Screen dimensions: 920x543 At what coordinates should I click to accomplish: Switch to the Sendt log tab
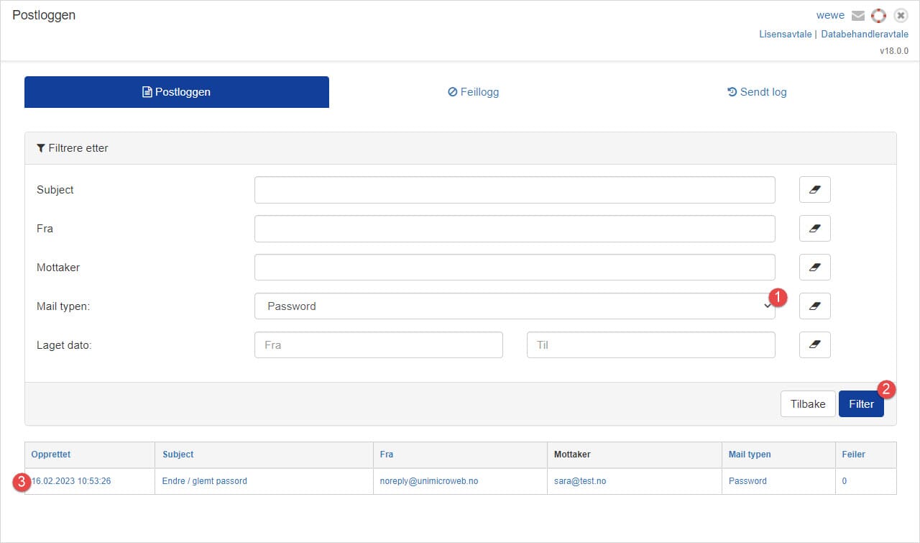click(757, 92)
